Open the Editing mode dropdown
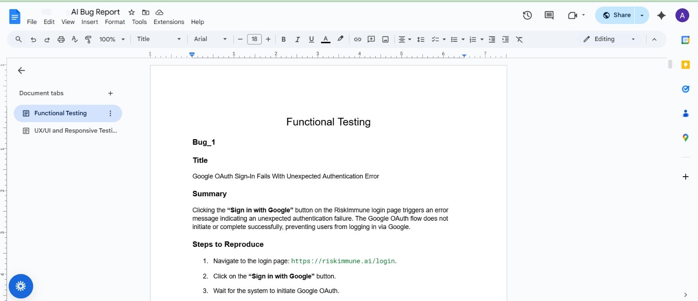Image resolution: width=698 pixels, height=301 pixels. pyautogui.click(x=609, y=39)
